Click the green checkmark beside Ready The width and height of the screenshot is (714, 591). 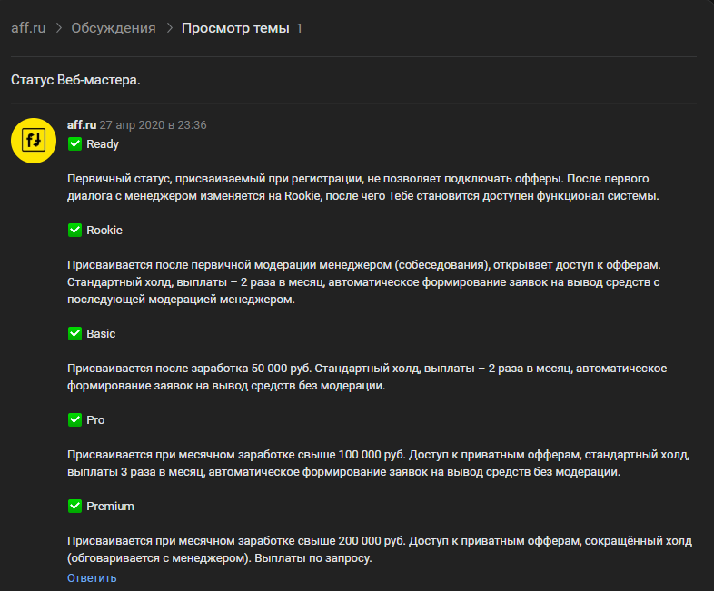pos(75,143)
